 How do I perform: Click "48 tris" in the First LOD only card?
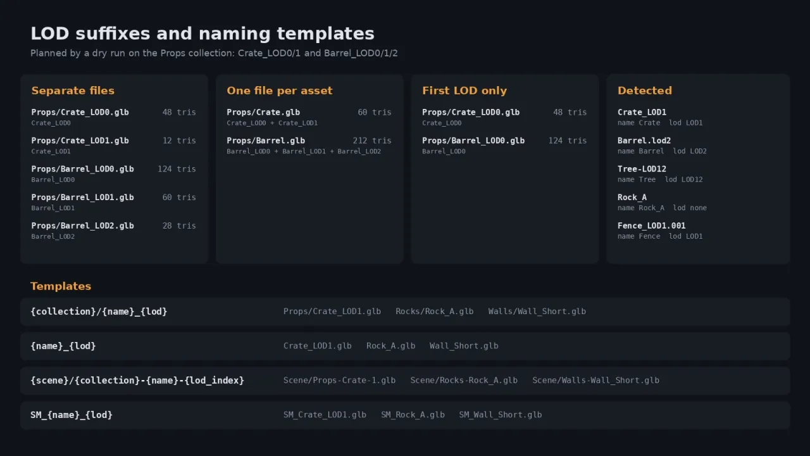[570, 112]
